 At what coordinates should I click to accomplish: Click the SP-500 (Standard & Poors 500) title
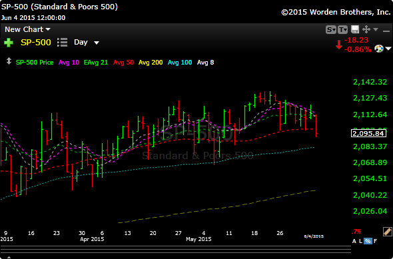pyautogui.click(x=59, y=7)
